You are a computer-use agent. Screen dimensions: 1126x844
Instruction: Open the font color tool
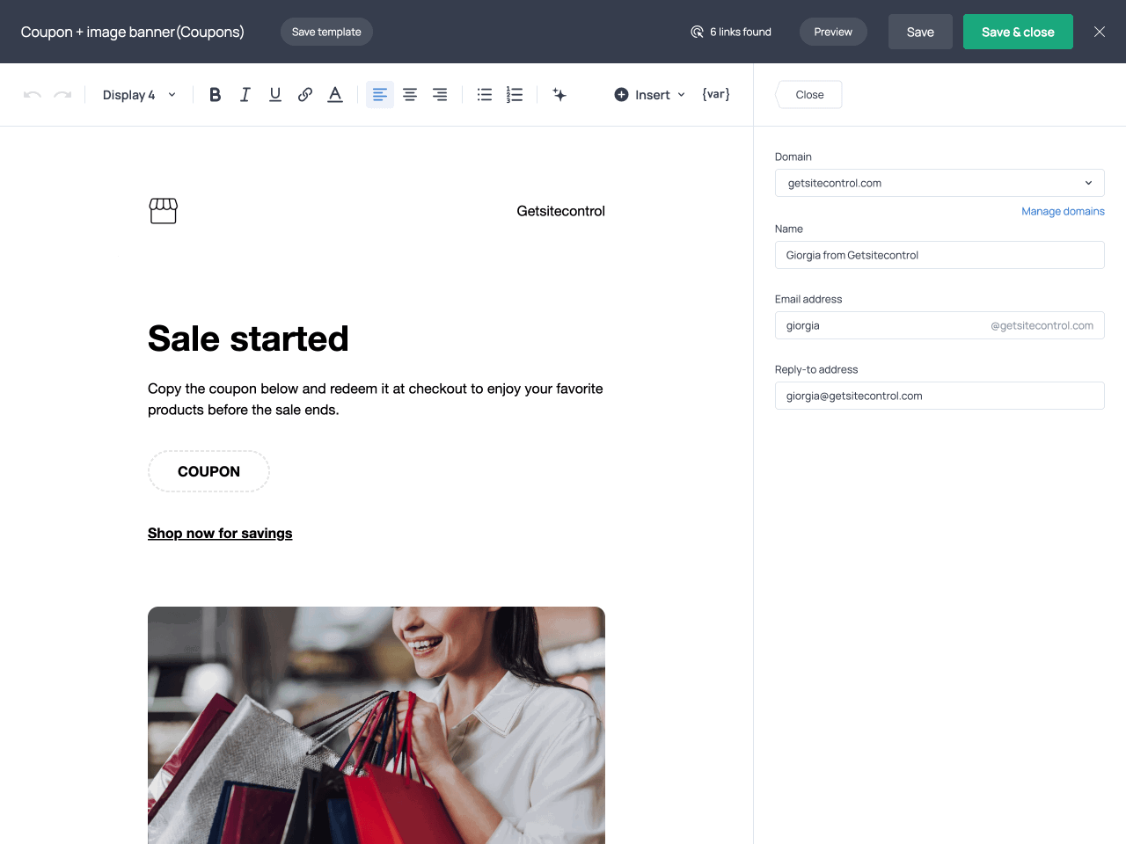click(334, 94)
